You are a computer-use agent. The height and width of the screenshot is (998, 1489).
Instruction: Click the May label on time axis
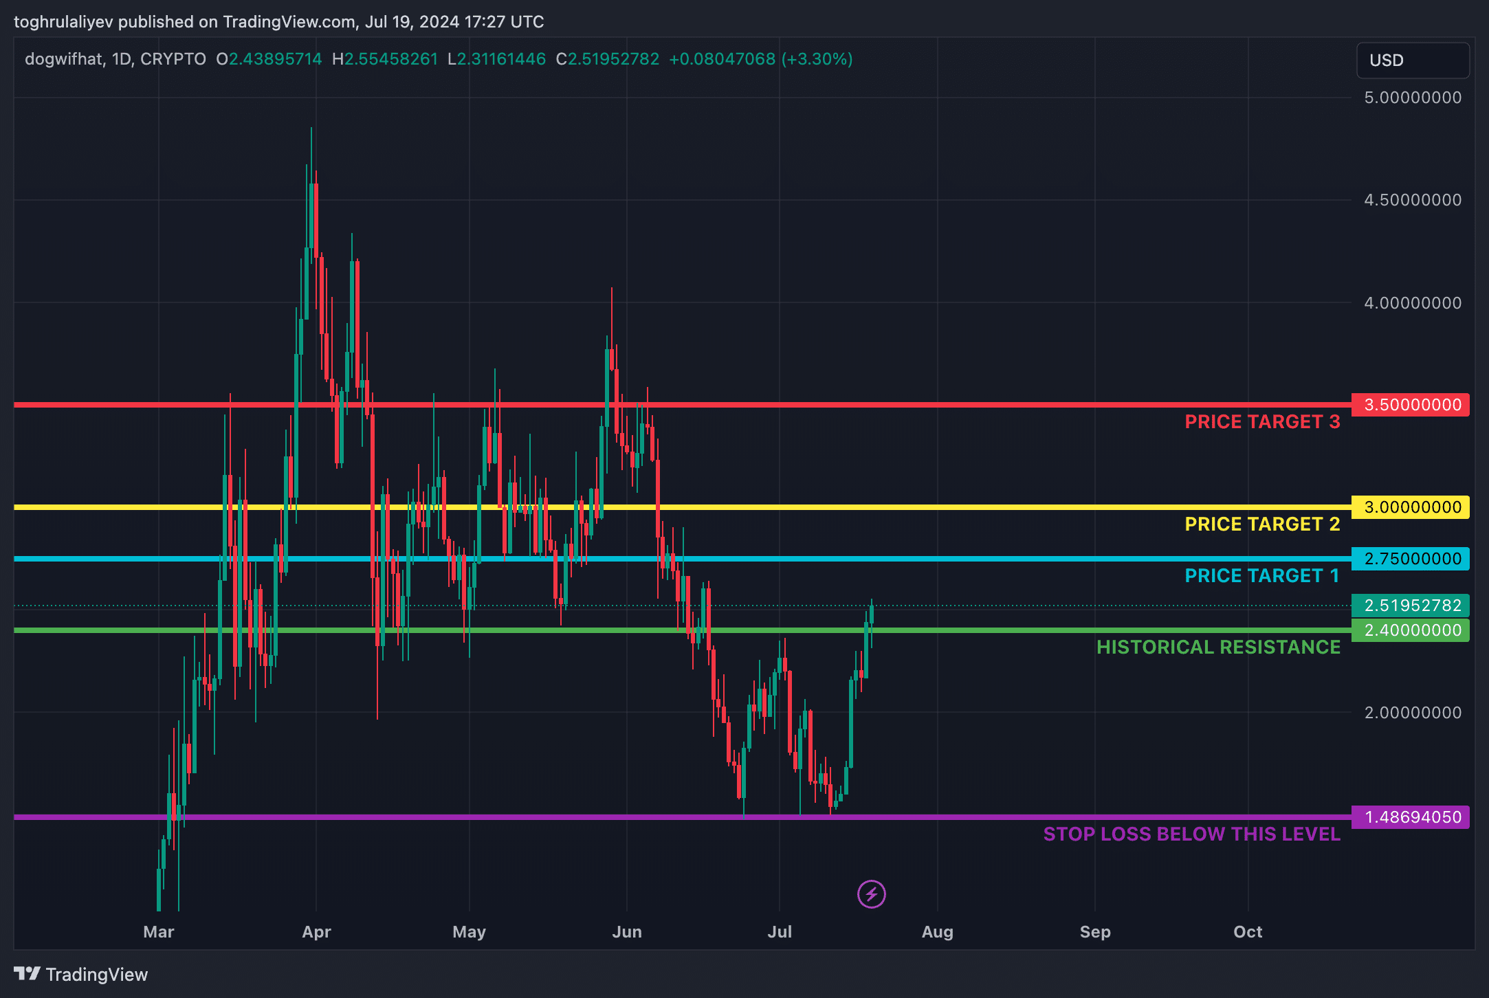point(469,932)
